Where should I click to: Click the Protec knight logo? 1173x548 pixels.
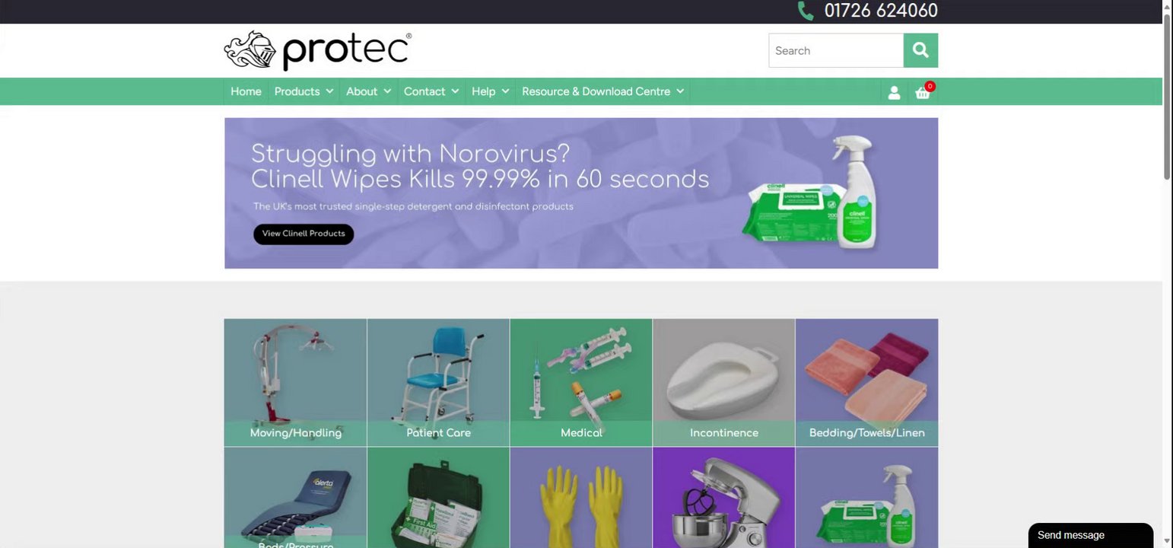pyautogui.click(x=317, y=51)
